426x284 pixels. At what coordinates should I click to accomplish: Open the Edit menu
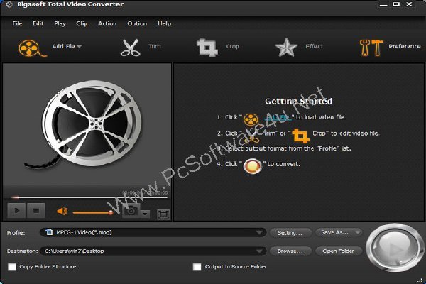click(38, 23)
